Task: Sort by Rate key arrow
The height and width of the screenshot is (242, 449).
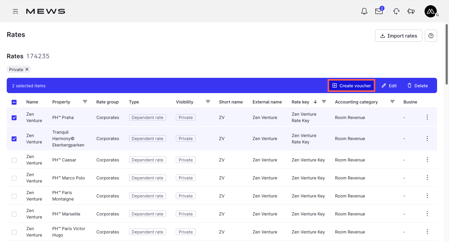Action: point(315,102)
